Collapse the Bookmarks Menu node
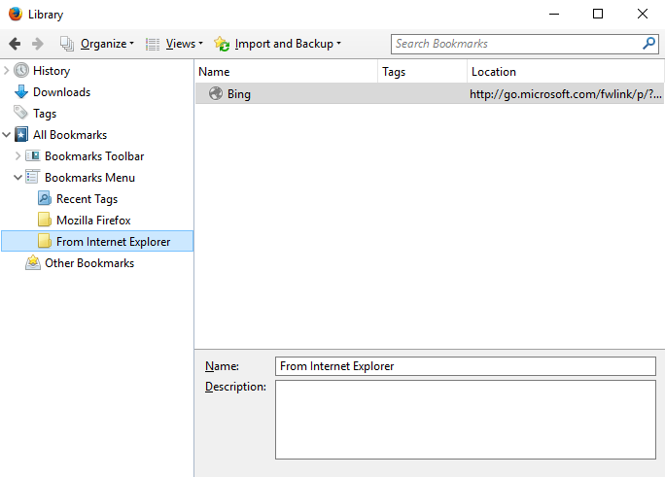This screenshot has width=665, height=477. pyautogui.click(x=18, y=178)
